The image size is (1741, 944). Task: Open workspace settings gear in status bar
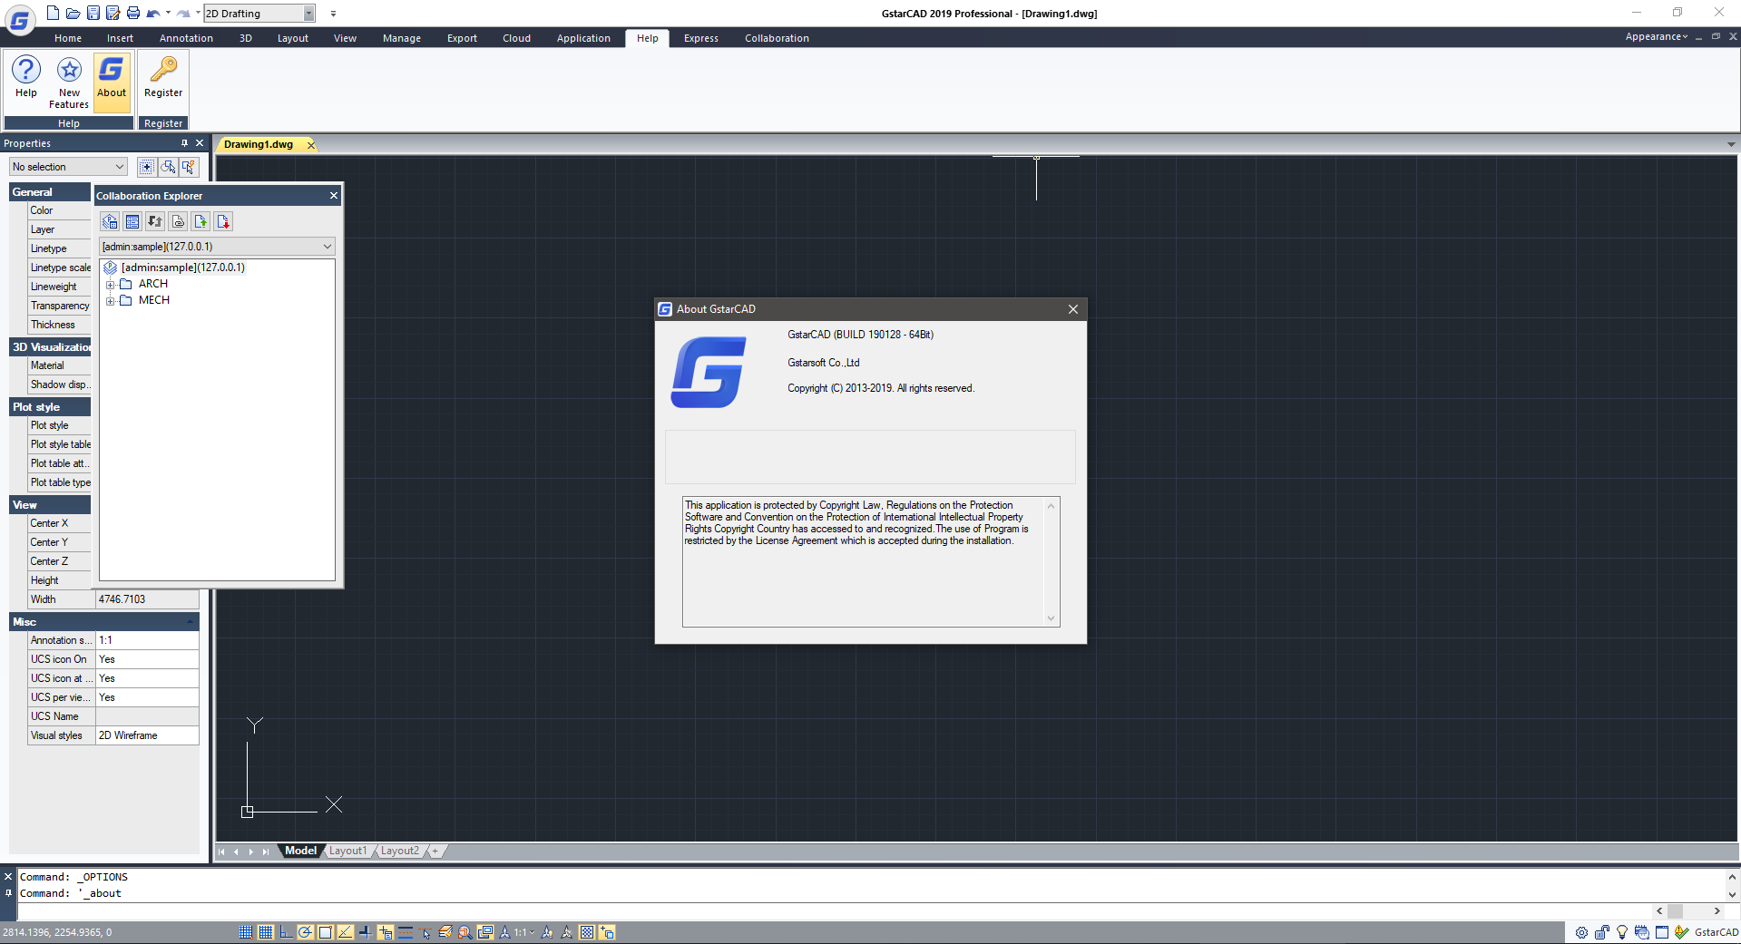click(1581, 932)
